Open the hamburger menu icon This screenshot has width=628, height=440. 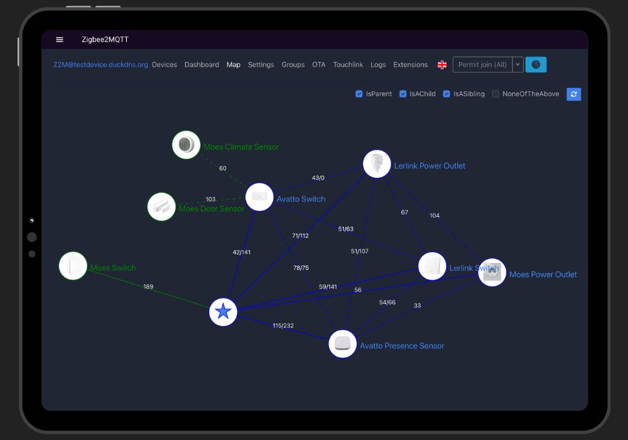[60, 40]
